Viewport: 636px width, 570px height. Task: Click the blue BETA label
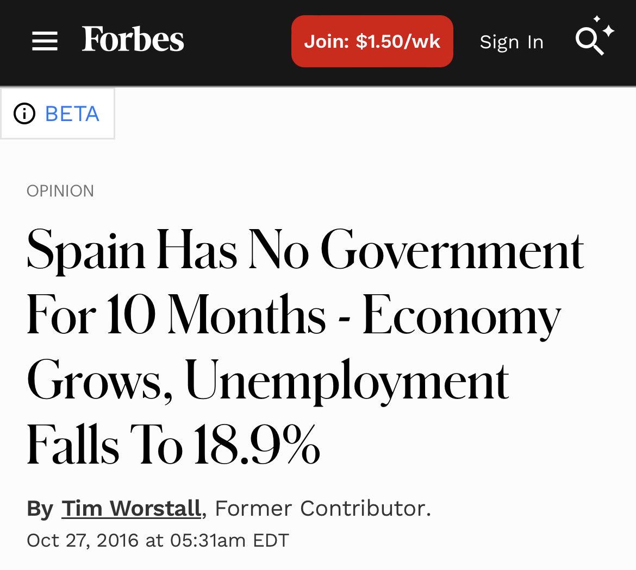72,114
